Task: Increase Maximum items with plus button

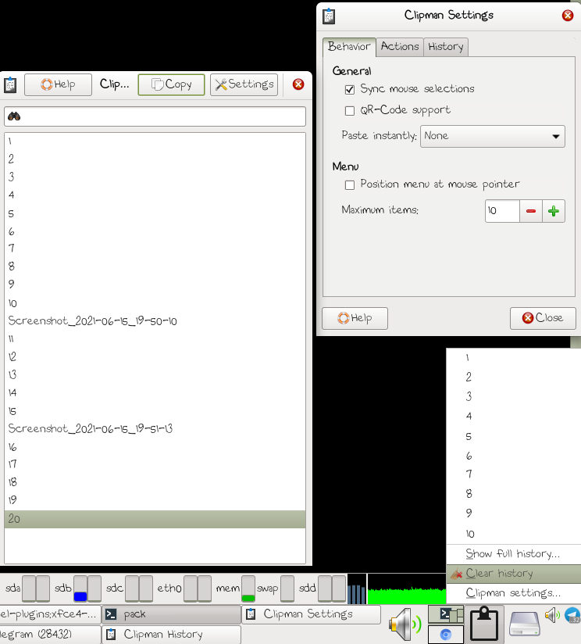Action: (554, 211)
